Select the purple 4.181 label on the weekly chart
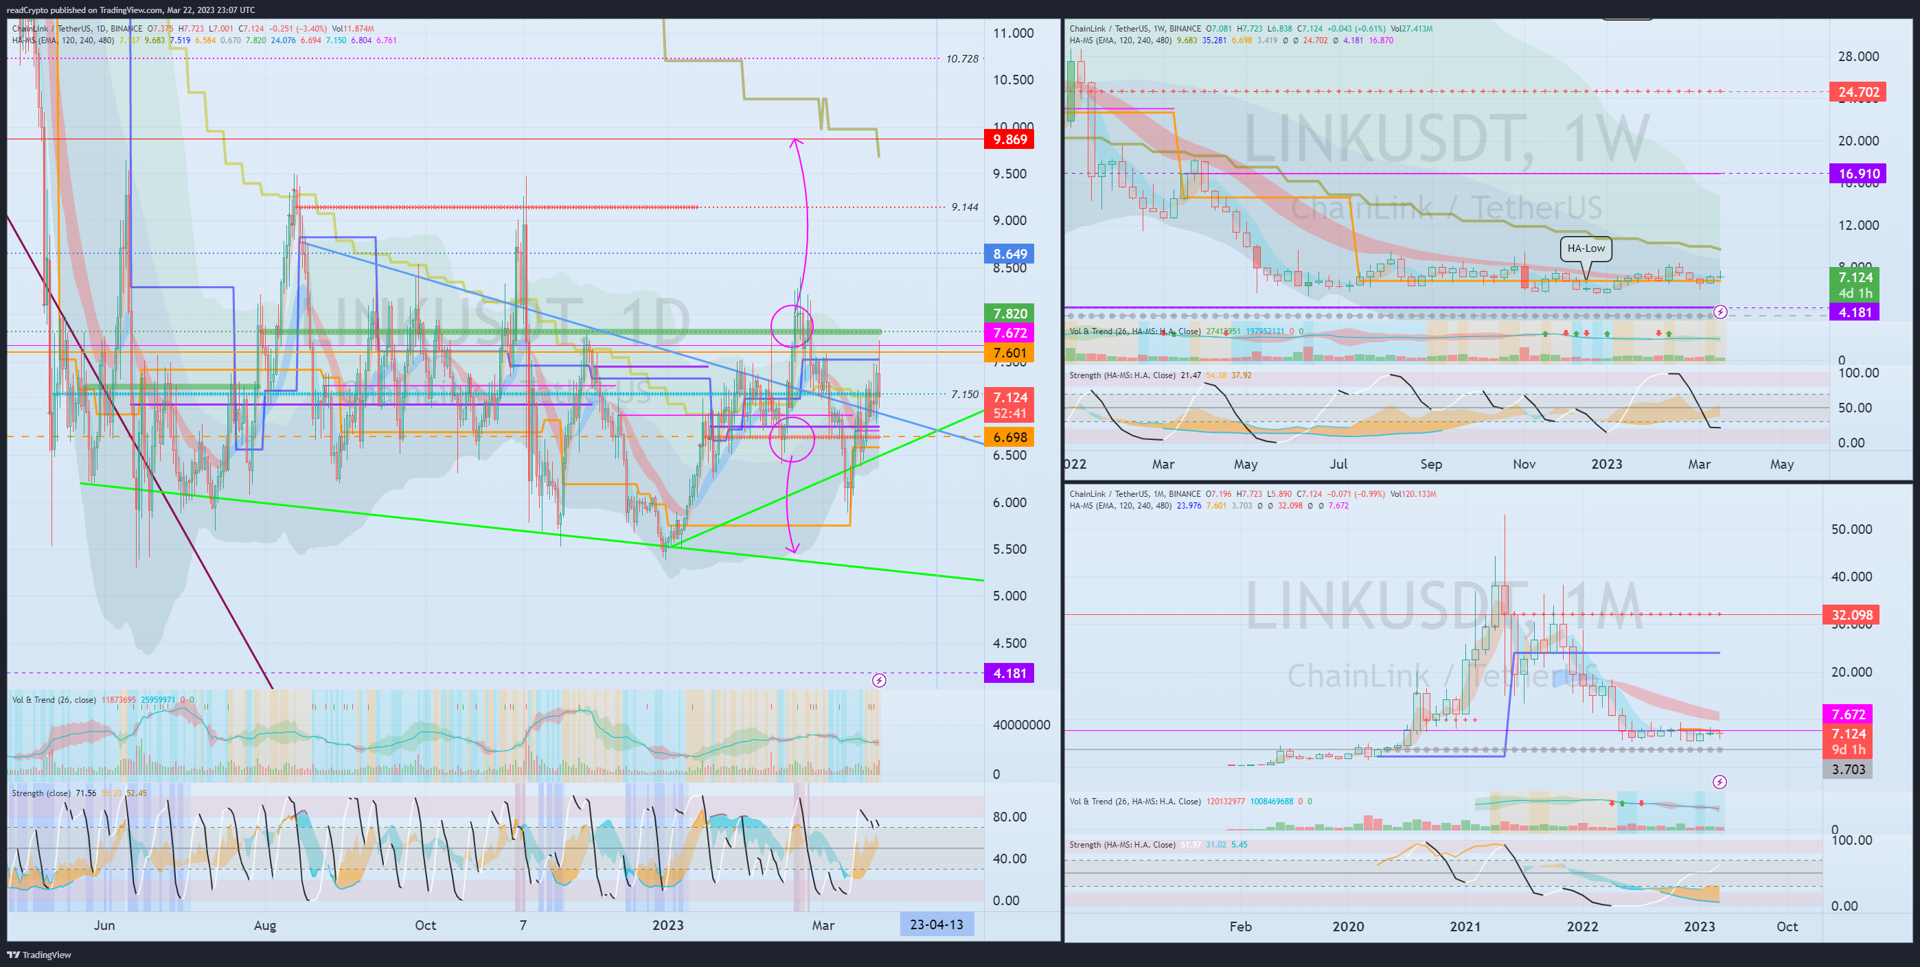Viewport: 1920px width, 967px height. pyautogui.click(x=1854, y=312)
